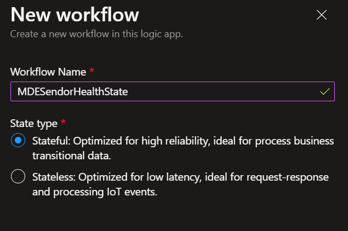Click the New workflow heading
The image size is (348, 231).
tap(75, 14)
